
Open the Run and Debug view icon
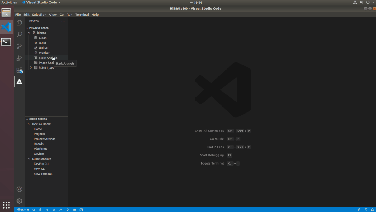point(20,58)
